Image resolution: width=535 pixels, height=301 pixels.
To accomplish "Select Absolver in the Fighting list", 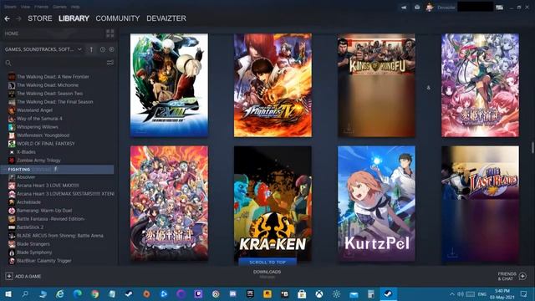I will pyautogui.click(x=26, y=177).
